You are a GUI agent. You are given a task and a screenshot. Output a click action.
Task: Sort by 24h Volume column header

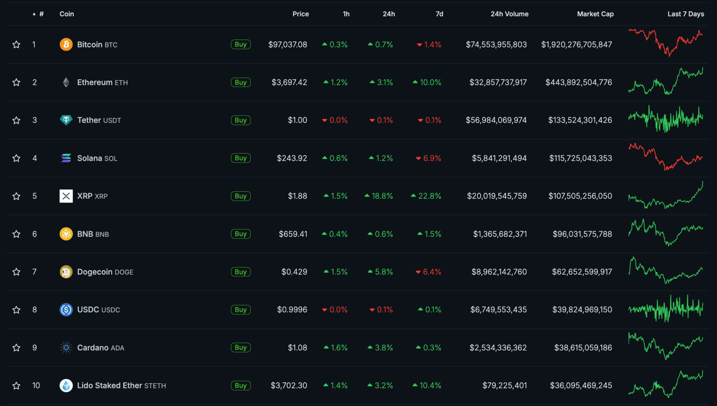[x=510, y=14]
